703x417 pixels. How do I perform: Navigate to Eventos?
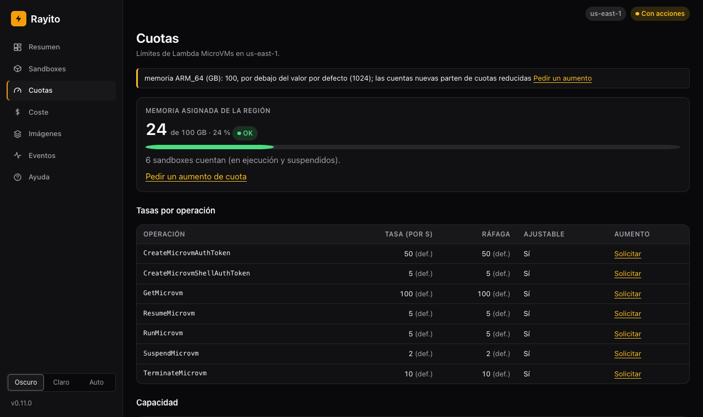click(62, 156)
